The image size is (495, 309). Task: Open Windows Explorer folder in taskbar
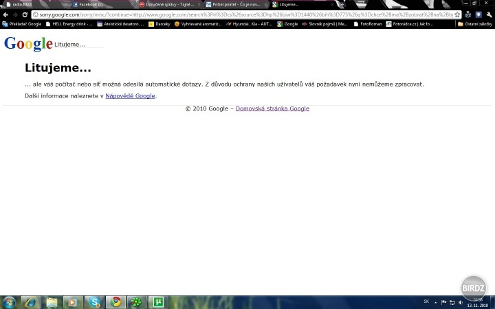[x=52, y=302]
